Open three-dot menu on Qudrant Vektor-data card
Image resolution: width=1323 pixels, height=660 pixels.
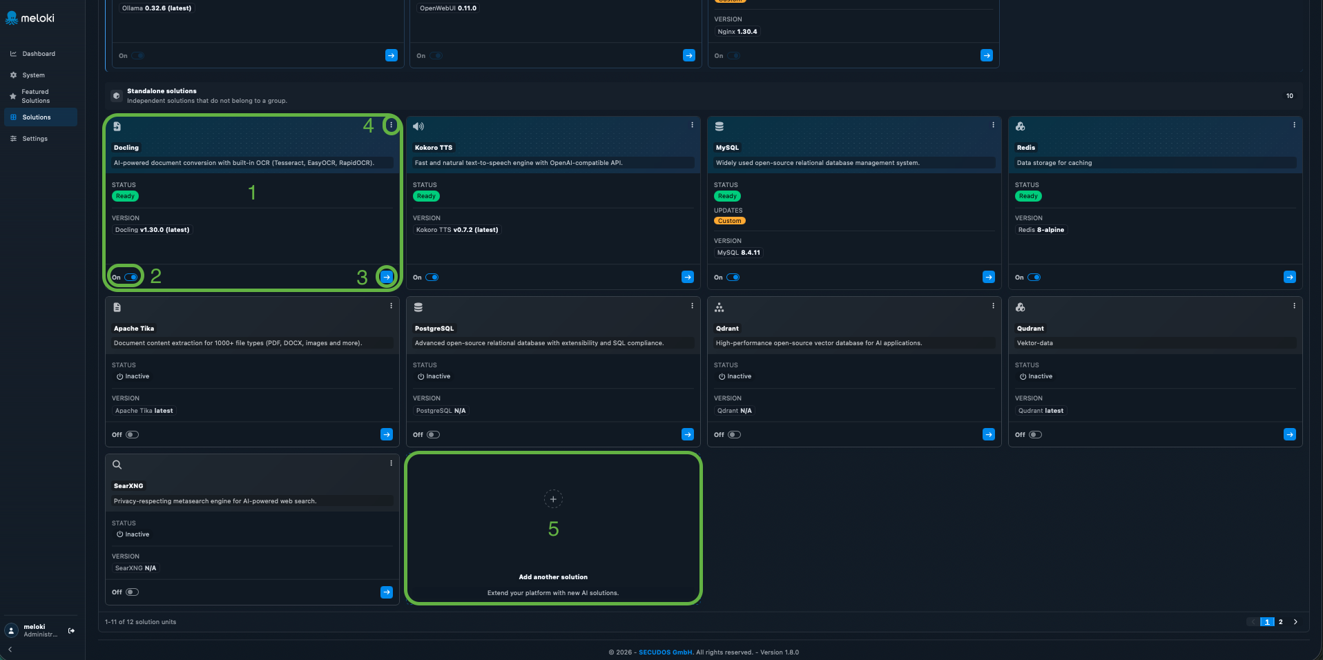(1294, 306)
